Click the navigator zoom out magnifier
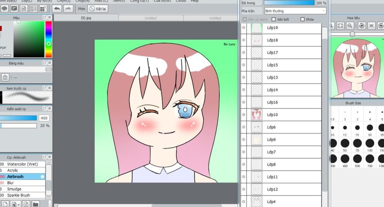 350,26
